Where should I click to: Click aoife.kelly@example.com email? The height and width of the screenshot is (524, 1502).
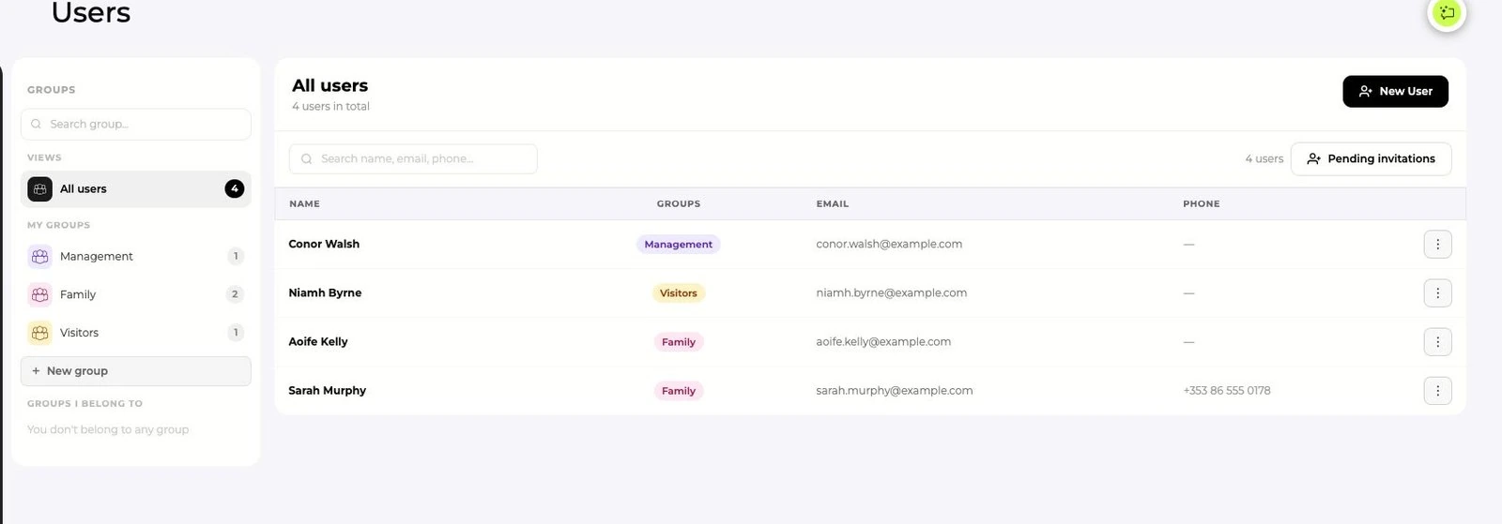click(x=883, y=342)
